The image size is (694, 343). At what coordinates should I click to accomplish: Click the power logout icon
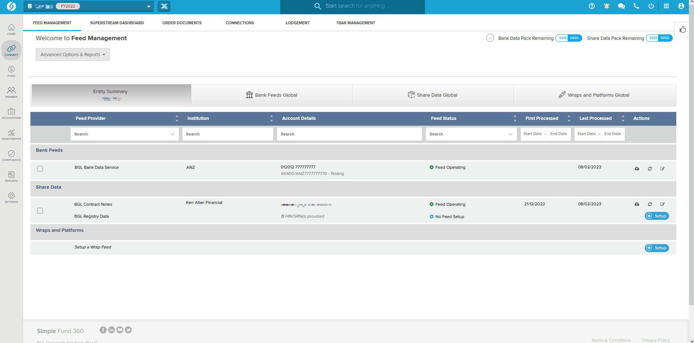(x=651, y=6)
